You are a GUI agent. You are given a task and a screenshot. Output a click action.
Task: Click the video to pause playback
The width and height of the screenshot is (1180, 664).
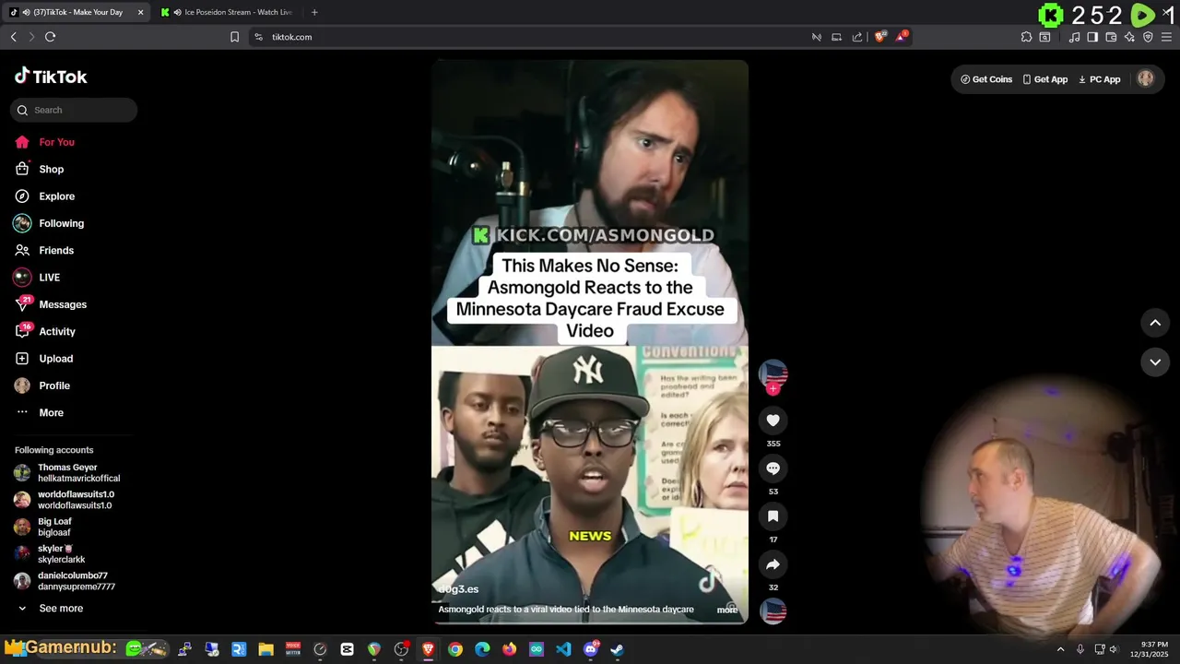coord(590,341)
